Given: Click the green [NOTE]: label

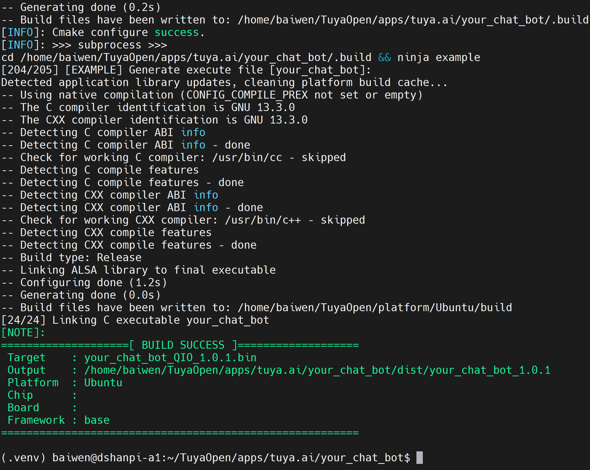Looking at the screenshot, I should pos(23,333).
